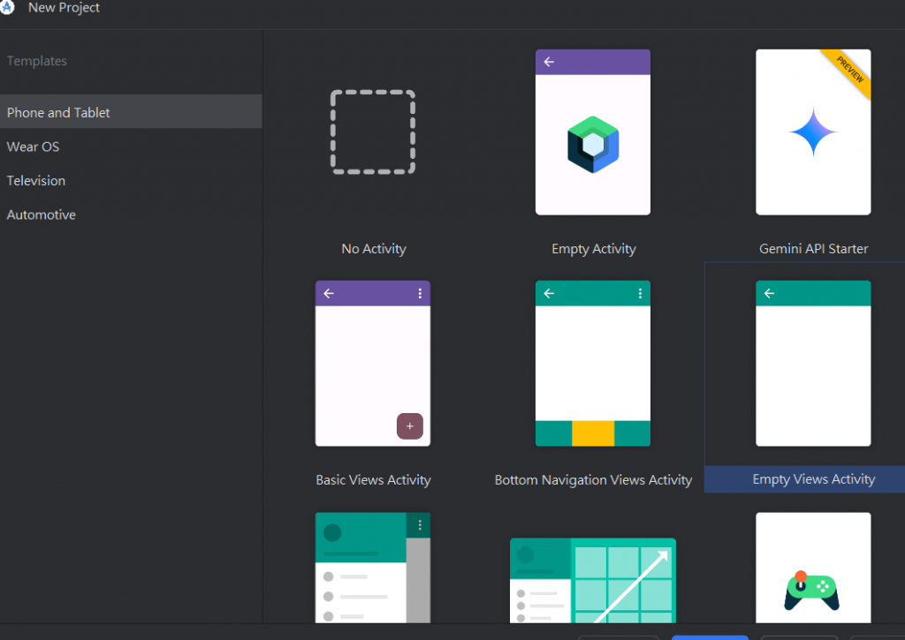
Task: Select the Phone and Tablet category
Action: click(x=131, y=112)
